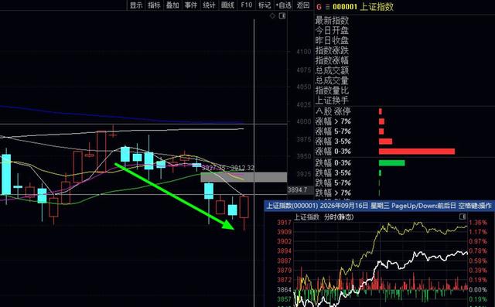This screenshot has width=495, height=307.
Task: Click the 涨幅 0-3% label
Action: [333, 152]
